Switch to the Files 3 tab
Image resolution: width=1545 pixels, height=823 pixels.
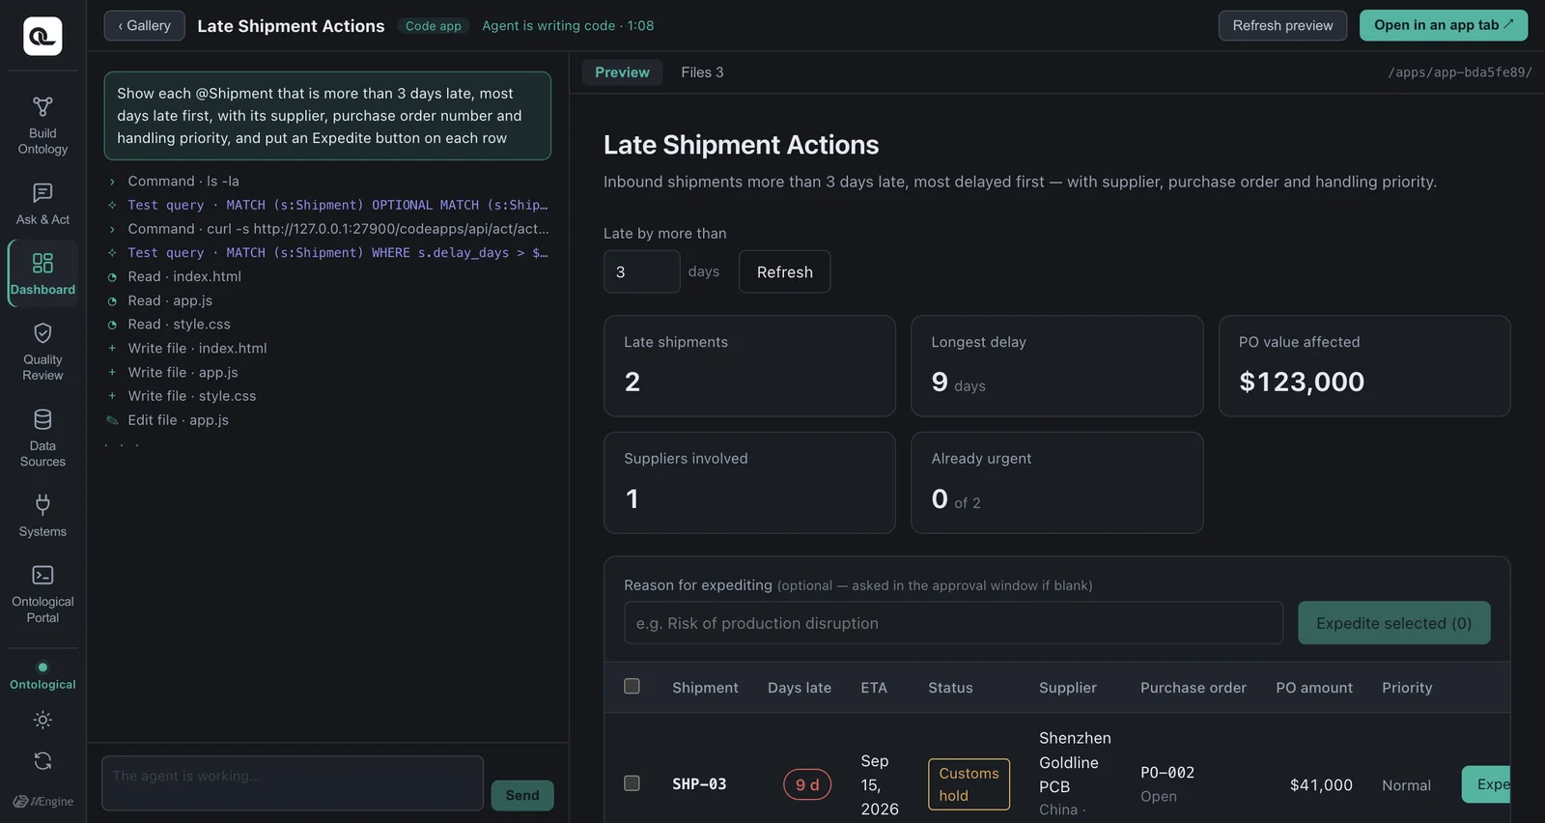point(702,72)
